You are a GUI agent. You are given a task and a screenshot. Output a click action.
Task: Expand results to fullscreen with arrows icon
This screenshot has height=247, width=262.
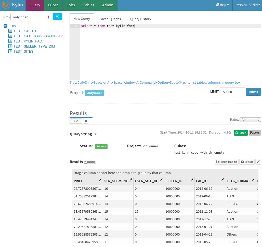click(x=258, y=162)
